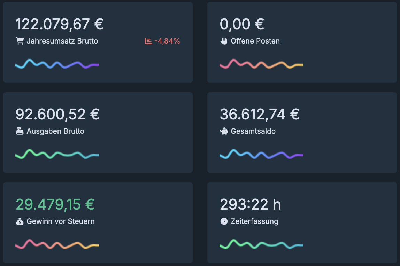Click the cash register icon beside Ausgaben Brutto
Image resolution: width=400 pixels, height=266 pixels.
[20, 131]
